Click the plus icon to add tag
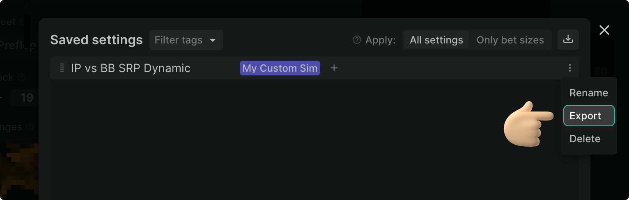629x200 pixels. tap(334, 68)
